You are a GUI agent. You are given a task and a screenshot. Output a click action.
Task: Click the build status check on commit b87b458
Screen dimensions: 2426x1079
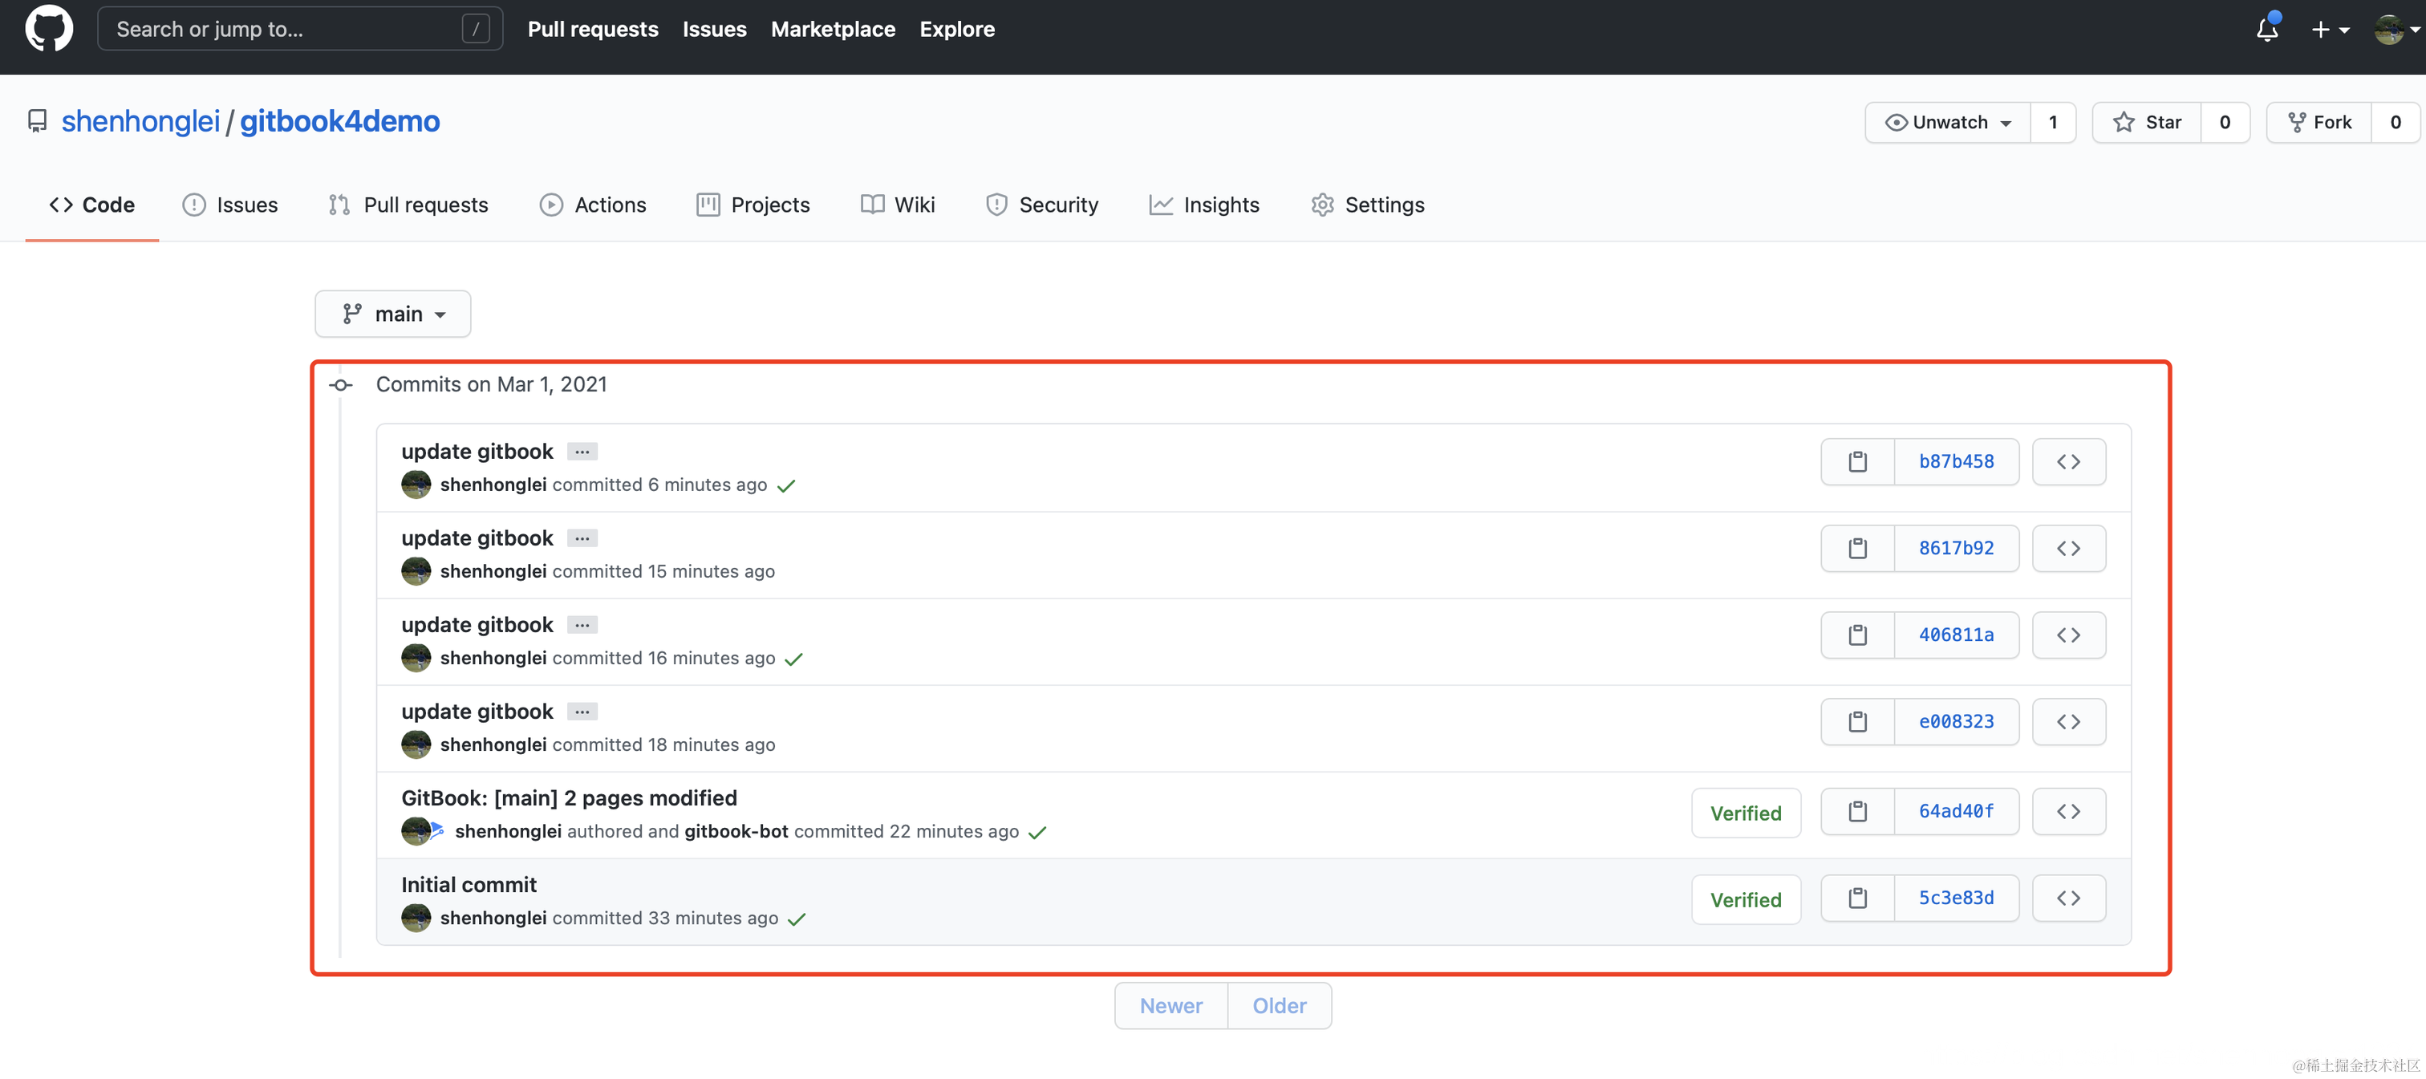pos(786,486)
